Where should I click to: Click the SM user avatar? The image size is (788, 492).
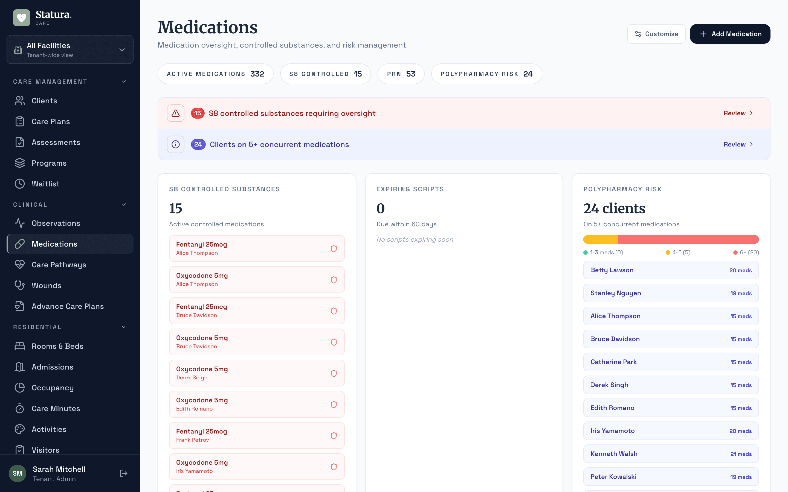click(18, 473)
